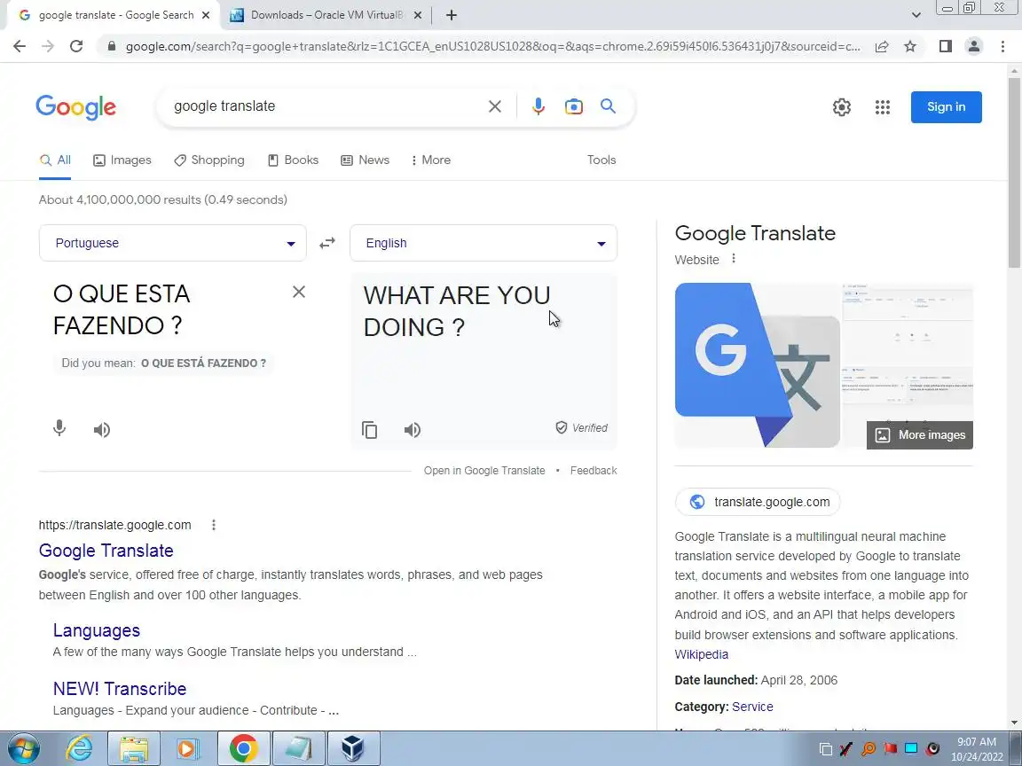This screenshot has width=1022, height=766.
Task: Open the tab search chevron
Action: click(916, 15)
